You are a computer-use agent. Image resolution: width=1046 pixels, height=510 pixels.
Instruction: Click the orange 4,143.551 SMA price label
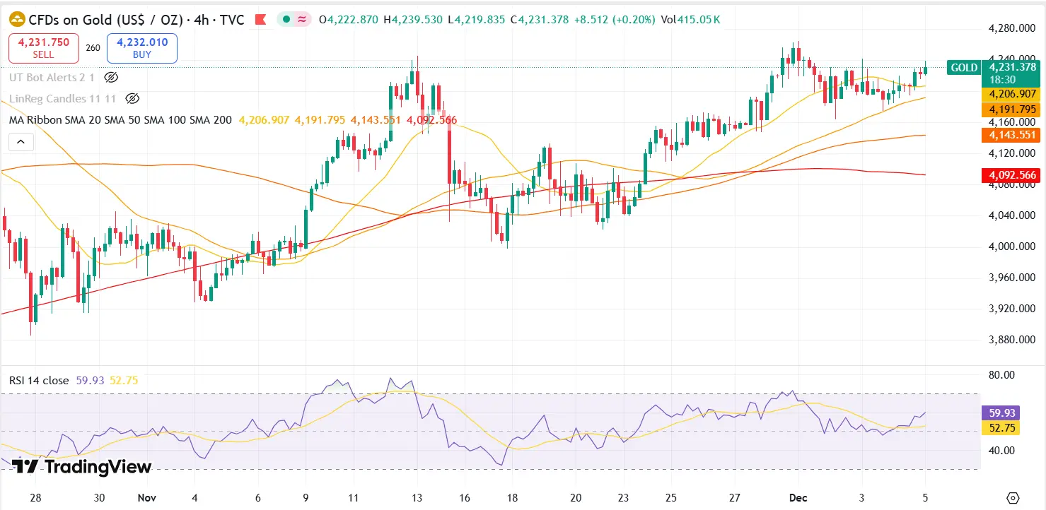1013,136
